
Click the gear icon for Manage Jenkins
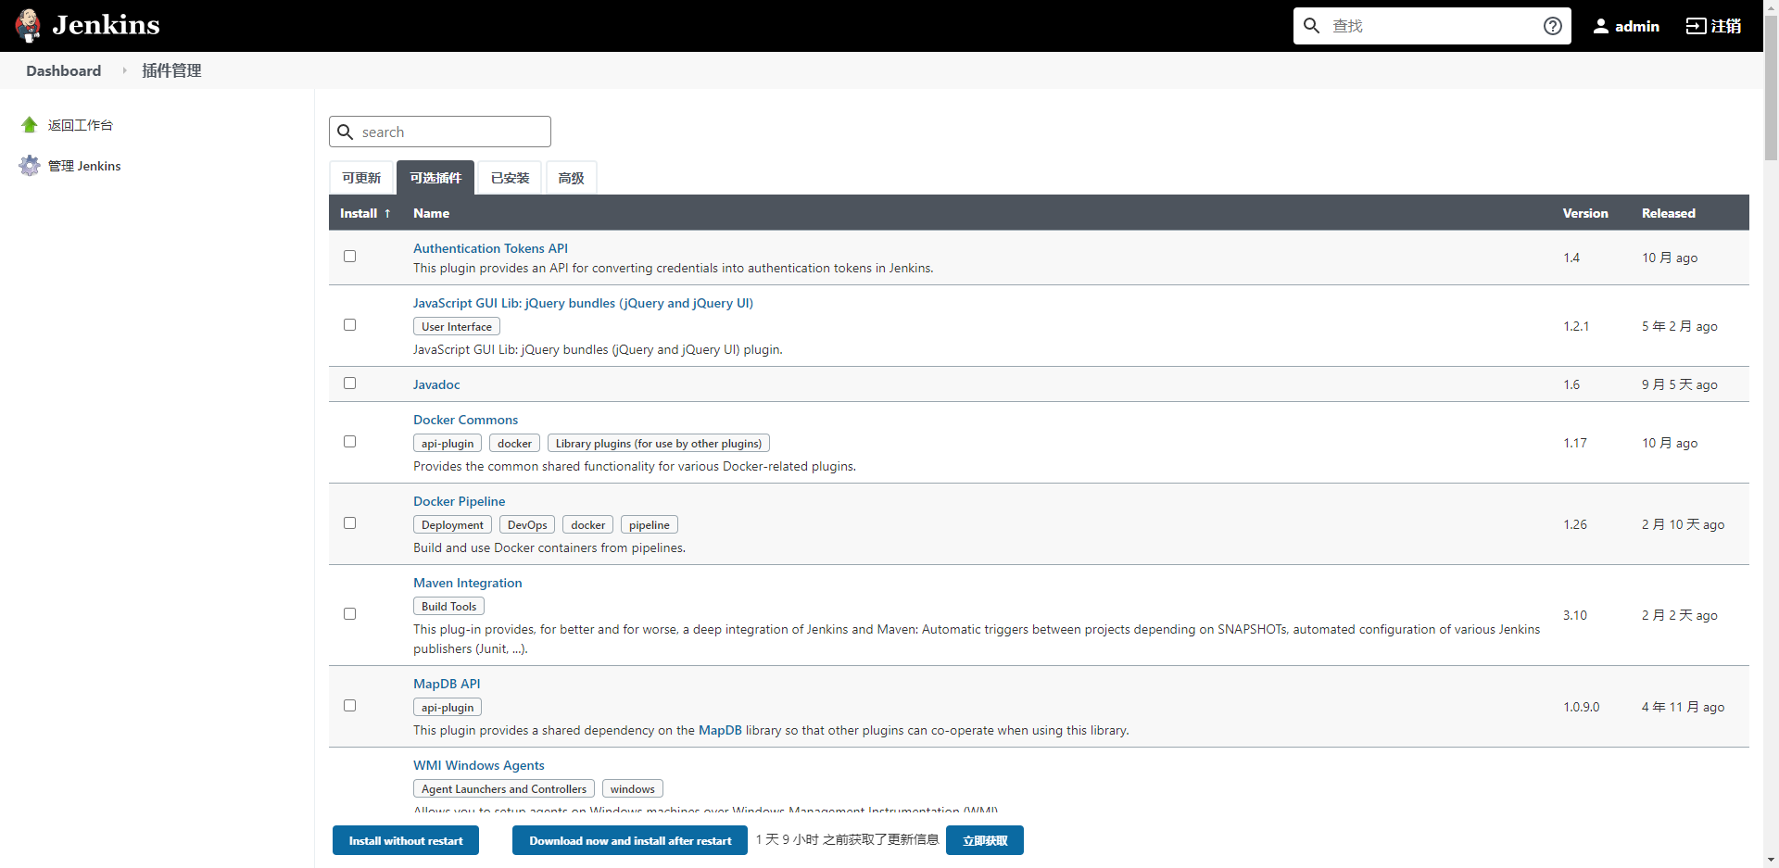pyautogui.click(x=30, y=166)
